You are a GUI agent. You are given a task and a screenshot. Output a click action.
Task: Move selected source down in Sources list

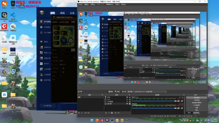tap(119, 113)
